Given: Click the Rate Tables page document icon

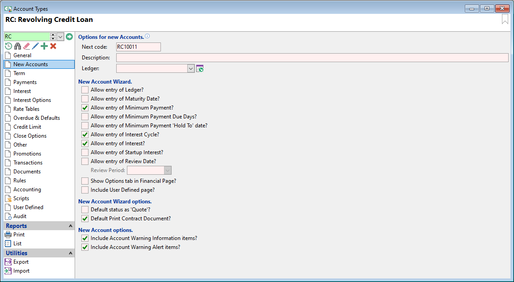Looking at the screenshot, I should coord(8,109).
